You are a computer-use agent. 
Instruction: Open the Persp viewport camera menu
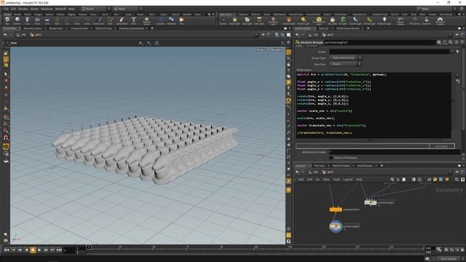(261, 49)
